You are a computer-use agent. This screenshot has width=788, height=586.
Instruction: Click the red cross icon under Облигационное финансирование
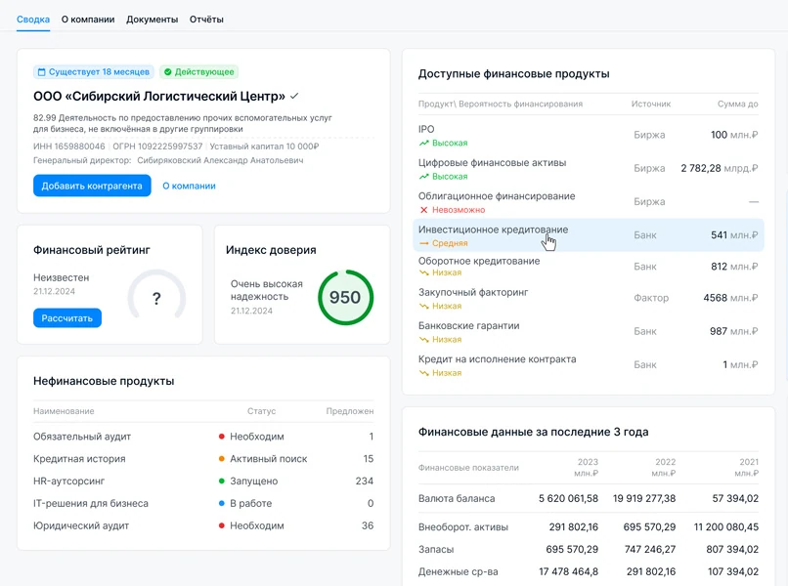click(x=423, y=210)
